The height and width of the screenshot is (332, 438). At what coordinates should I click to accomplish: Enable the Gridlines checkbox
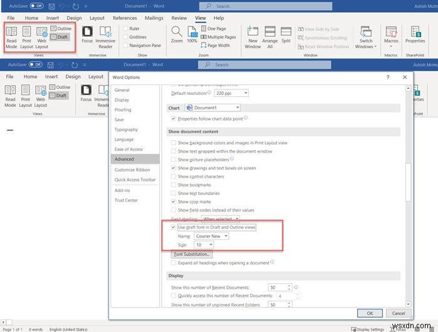tap(125, 37)
